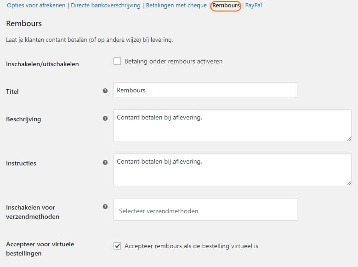Click the Rembours page heading

[24, 23]
